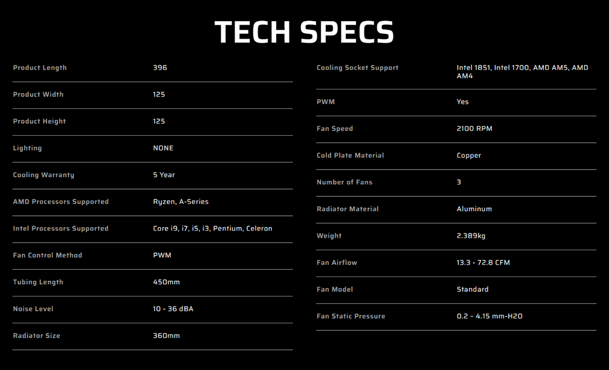Click the TECH SPECS heading
This screenshot has height=370, width=609.
304,32
